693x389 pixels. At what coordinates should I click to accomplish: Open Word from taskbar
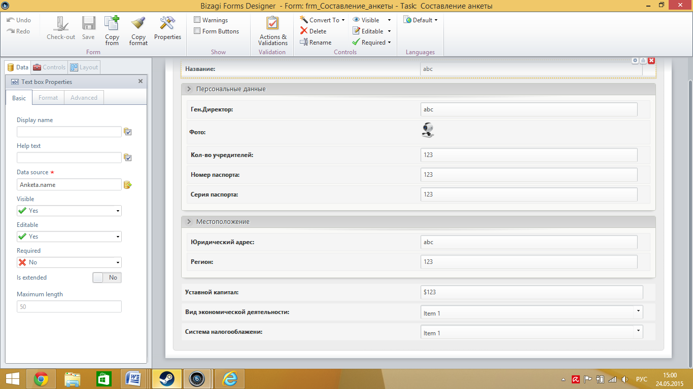tap(134, 379)
